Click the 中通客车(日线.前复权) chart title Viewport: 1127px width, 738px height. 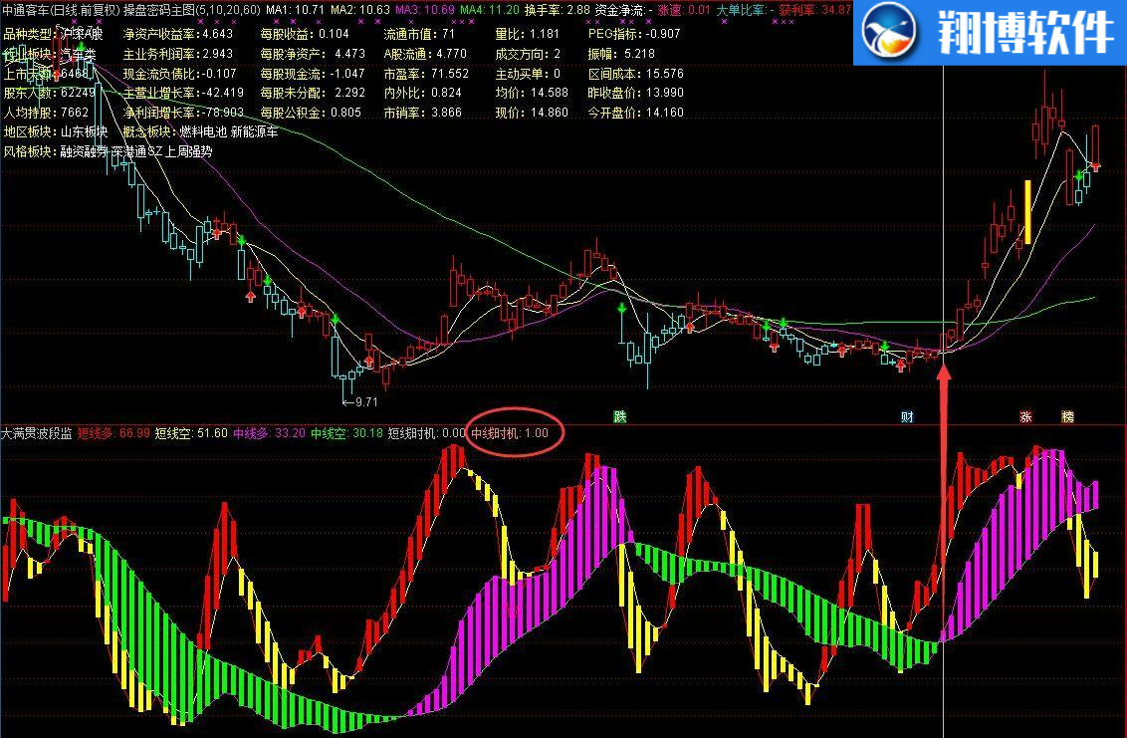click(x=61, y=10)
